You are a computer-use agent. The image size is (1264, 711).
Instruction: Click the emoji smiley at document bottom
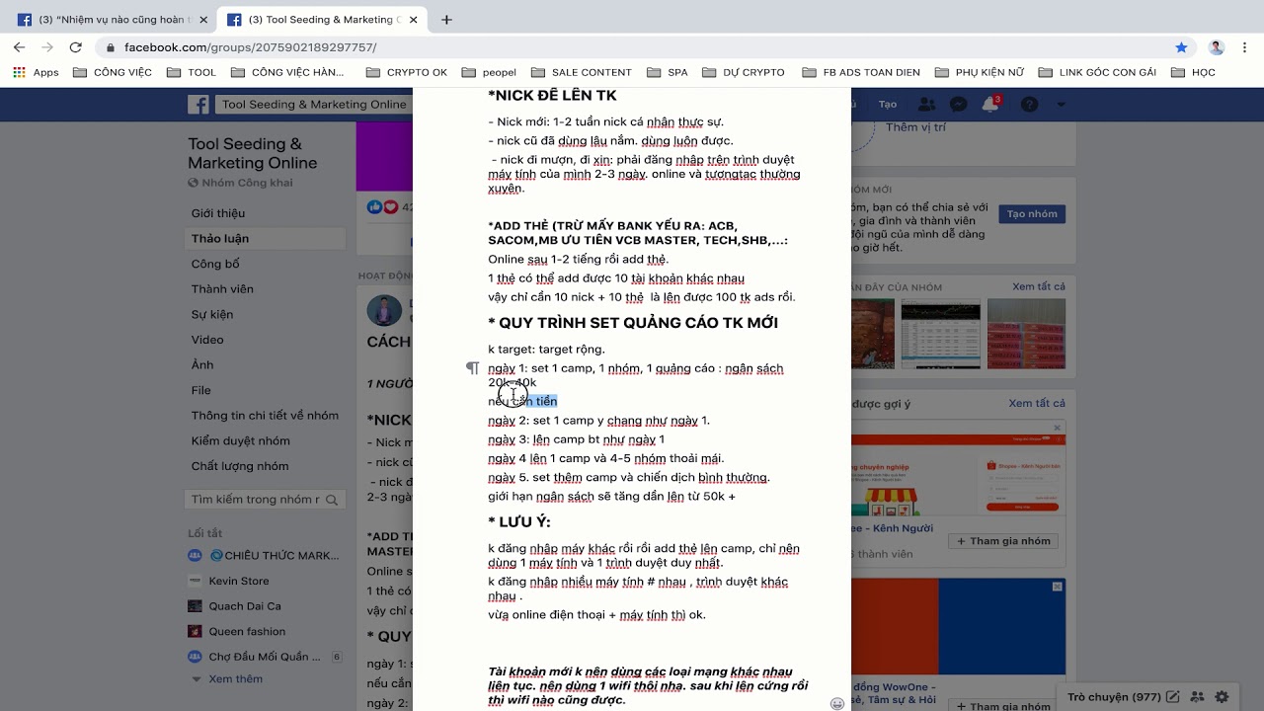(x=837, y=703)
